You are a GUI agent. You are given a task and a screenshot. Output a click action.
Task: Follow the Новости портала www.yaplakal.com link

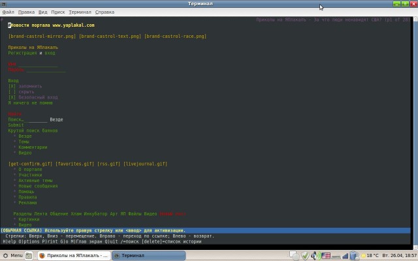point(52,25)
